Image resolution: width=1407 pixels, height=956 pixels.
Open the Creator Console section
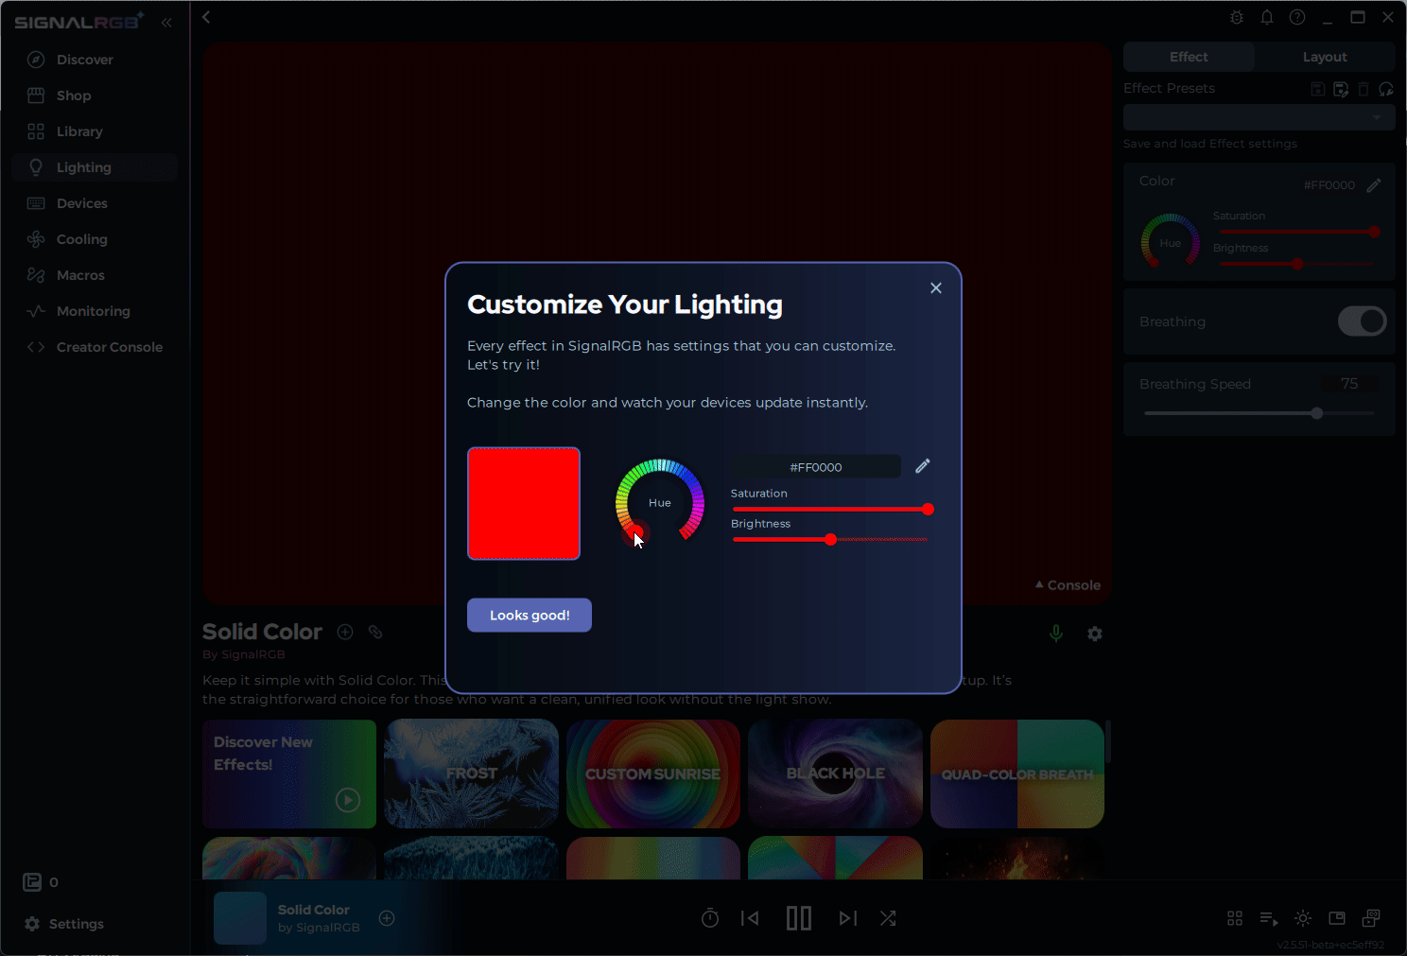click(109, 346)
